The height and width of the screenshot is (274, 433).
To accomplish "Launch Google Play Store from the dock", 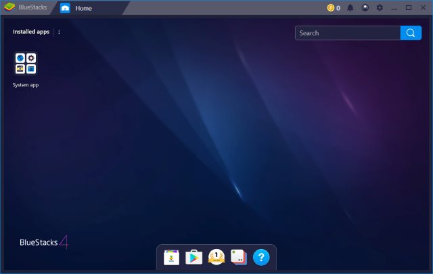I will [x=194, y=257].
